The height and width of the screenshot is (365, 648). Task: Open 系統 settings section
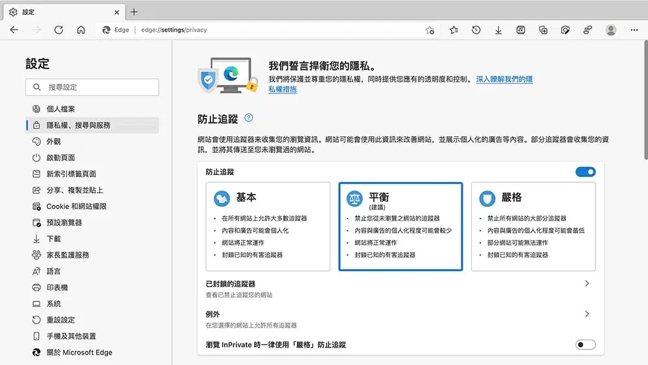(x=92, y=303)
